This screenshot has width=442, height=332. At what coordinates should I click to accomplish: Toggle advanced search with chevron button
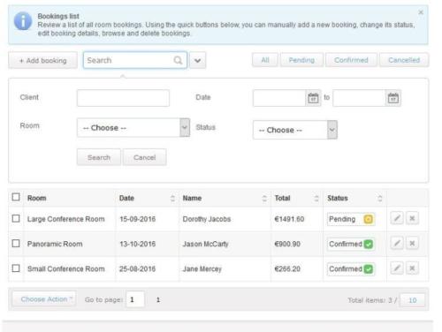click(198, 61)
